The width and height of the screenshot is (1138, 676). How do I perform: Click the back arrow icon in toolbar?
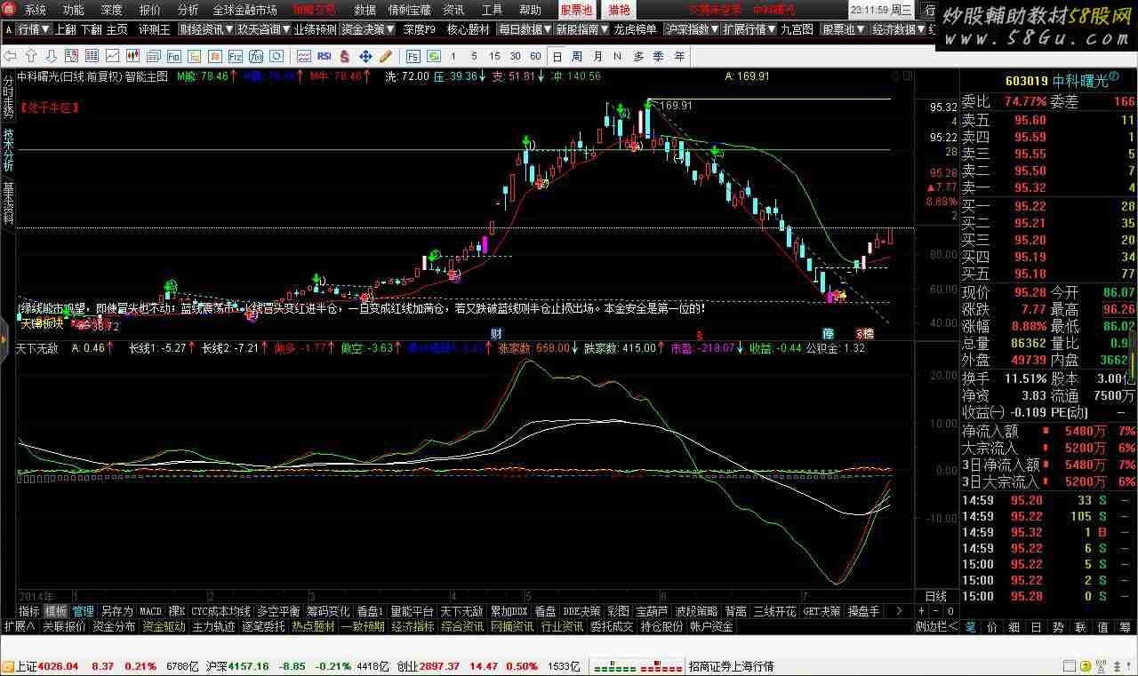point(9,55)
